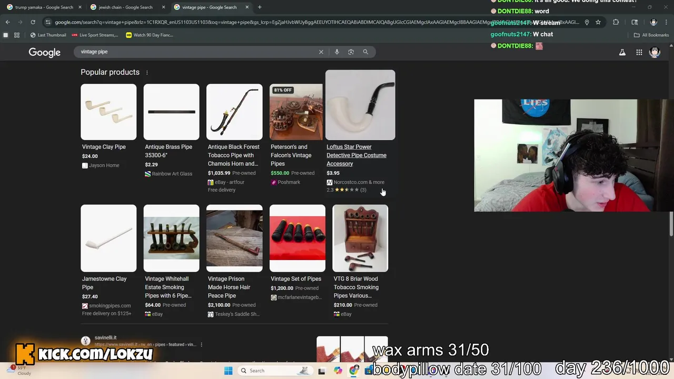Open the Google apps grid
Viewport: 674px width, 379px height.
[x=639, y=52]
